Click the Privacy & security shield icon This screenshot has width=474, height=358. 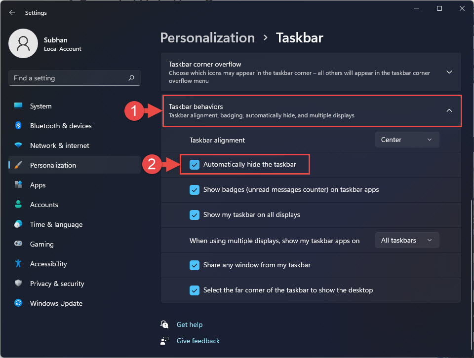tap(18, 283)
